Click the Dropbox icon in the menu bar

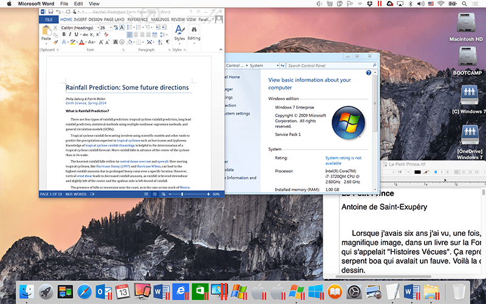tap(369, 4)
